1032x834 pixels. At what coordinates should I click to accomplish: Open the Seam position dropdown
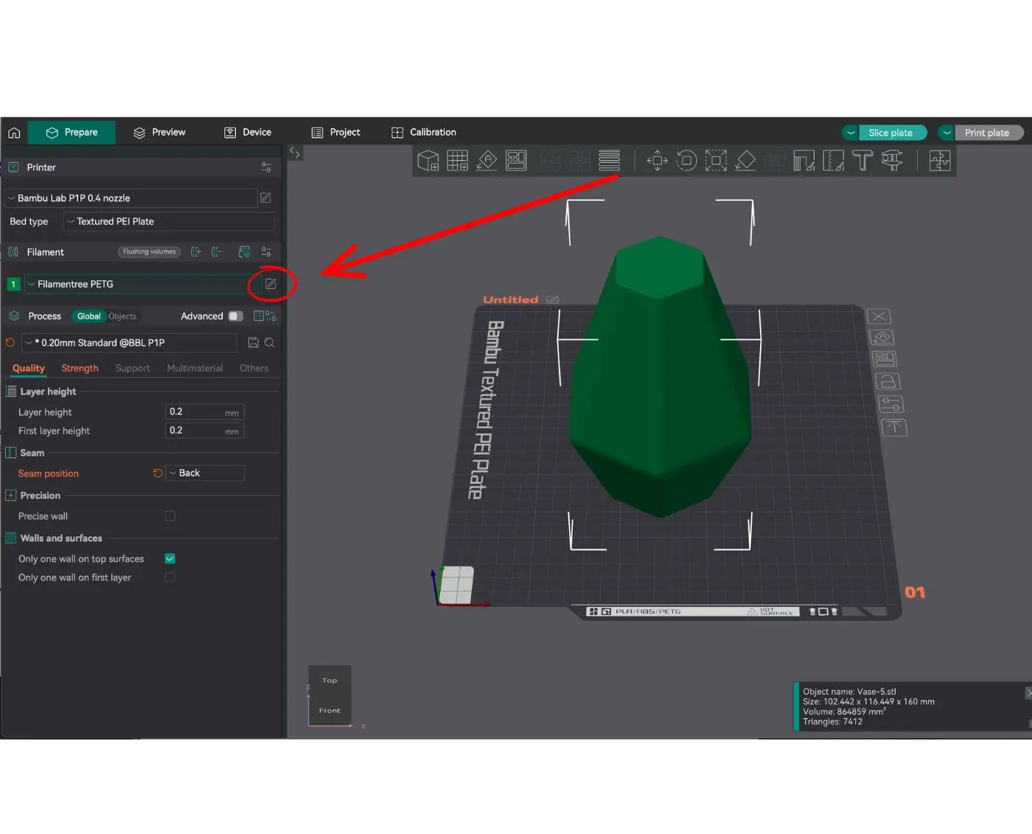click(205, 473)
